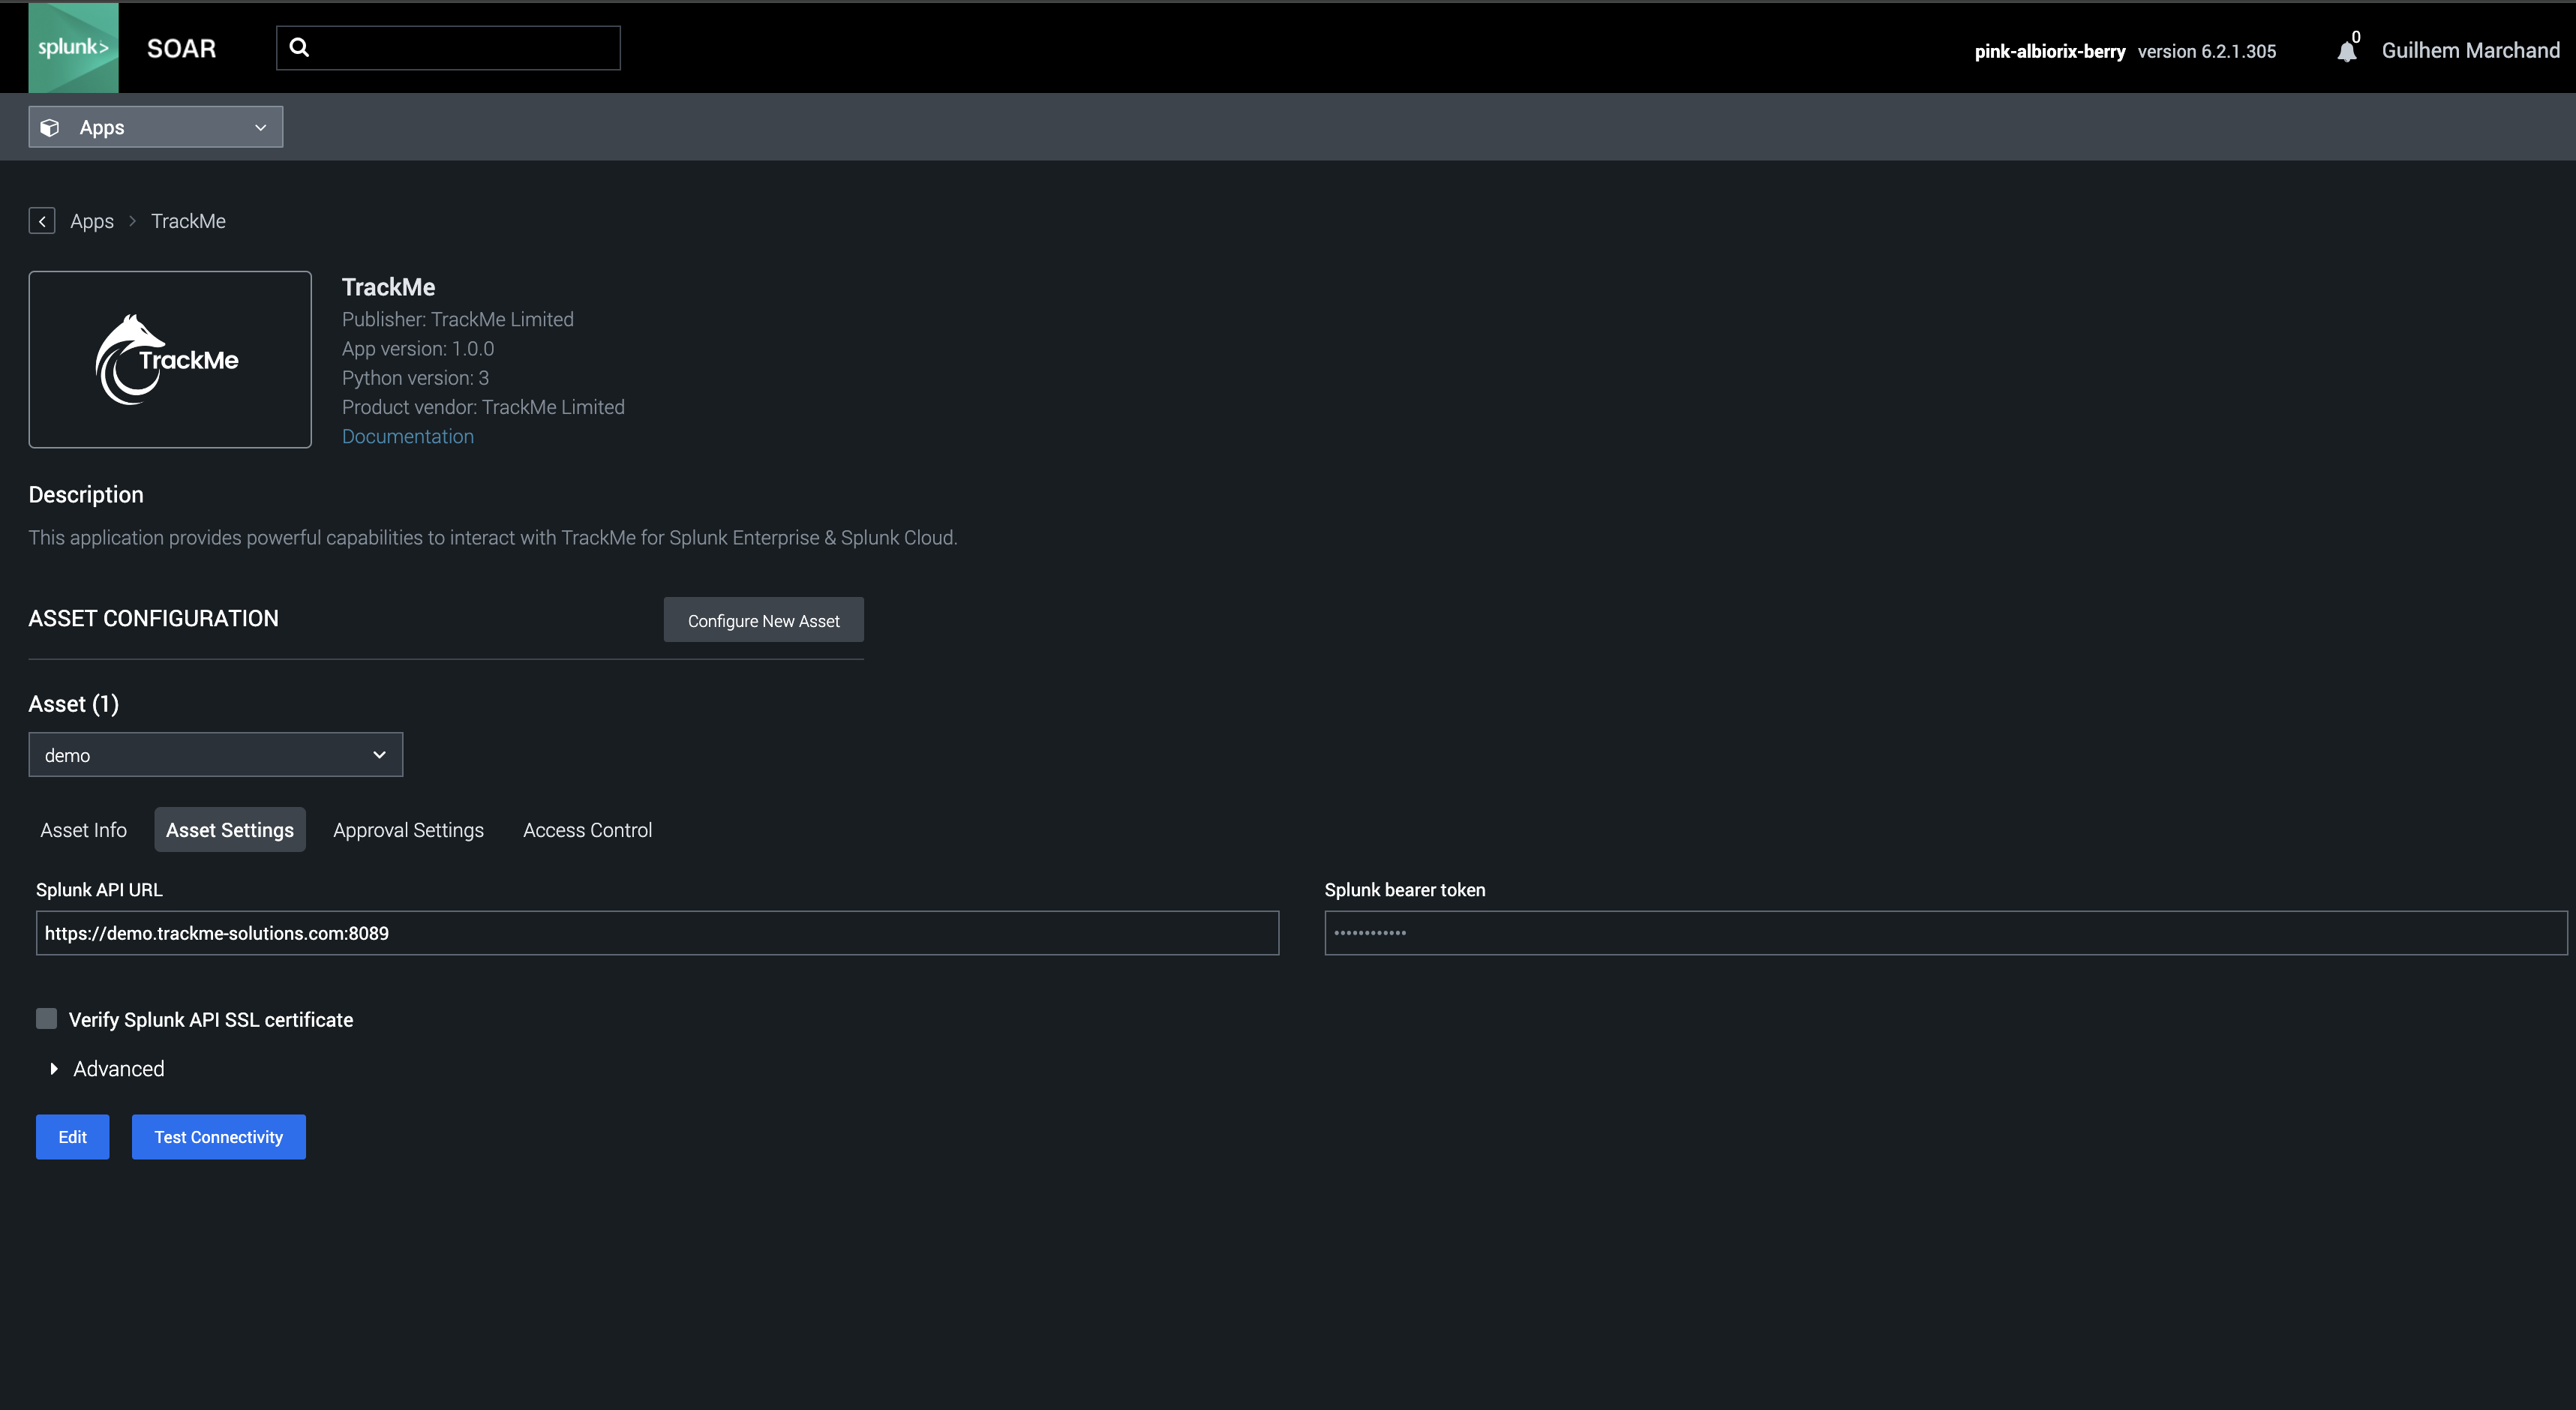
Task: Click the TrackMe breadcrumb item
Action: pos(188,221)
